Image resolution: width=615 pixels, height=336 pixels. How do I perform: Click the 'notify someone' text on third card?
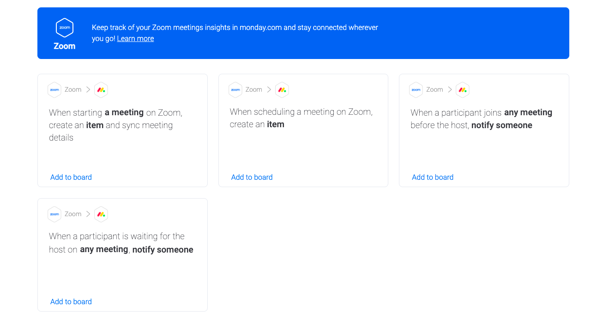tap(501, 125)
